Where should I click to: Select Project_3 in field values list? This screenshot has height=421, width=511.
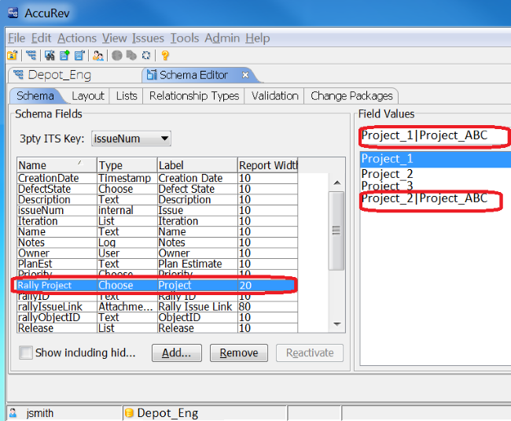(x=386, y=186)
